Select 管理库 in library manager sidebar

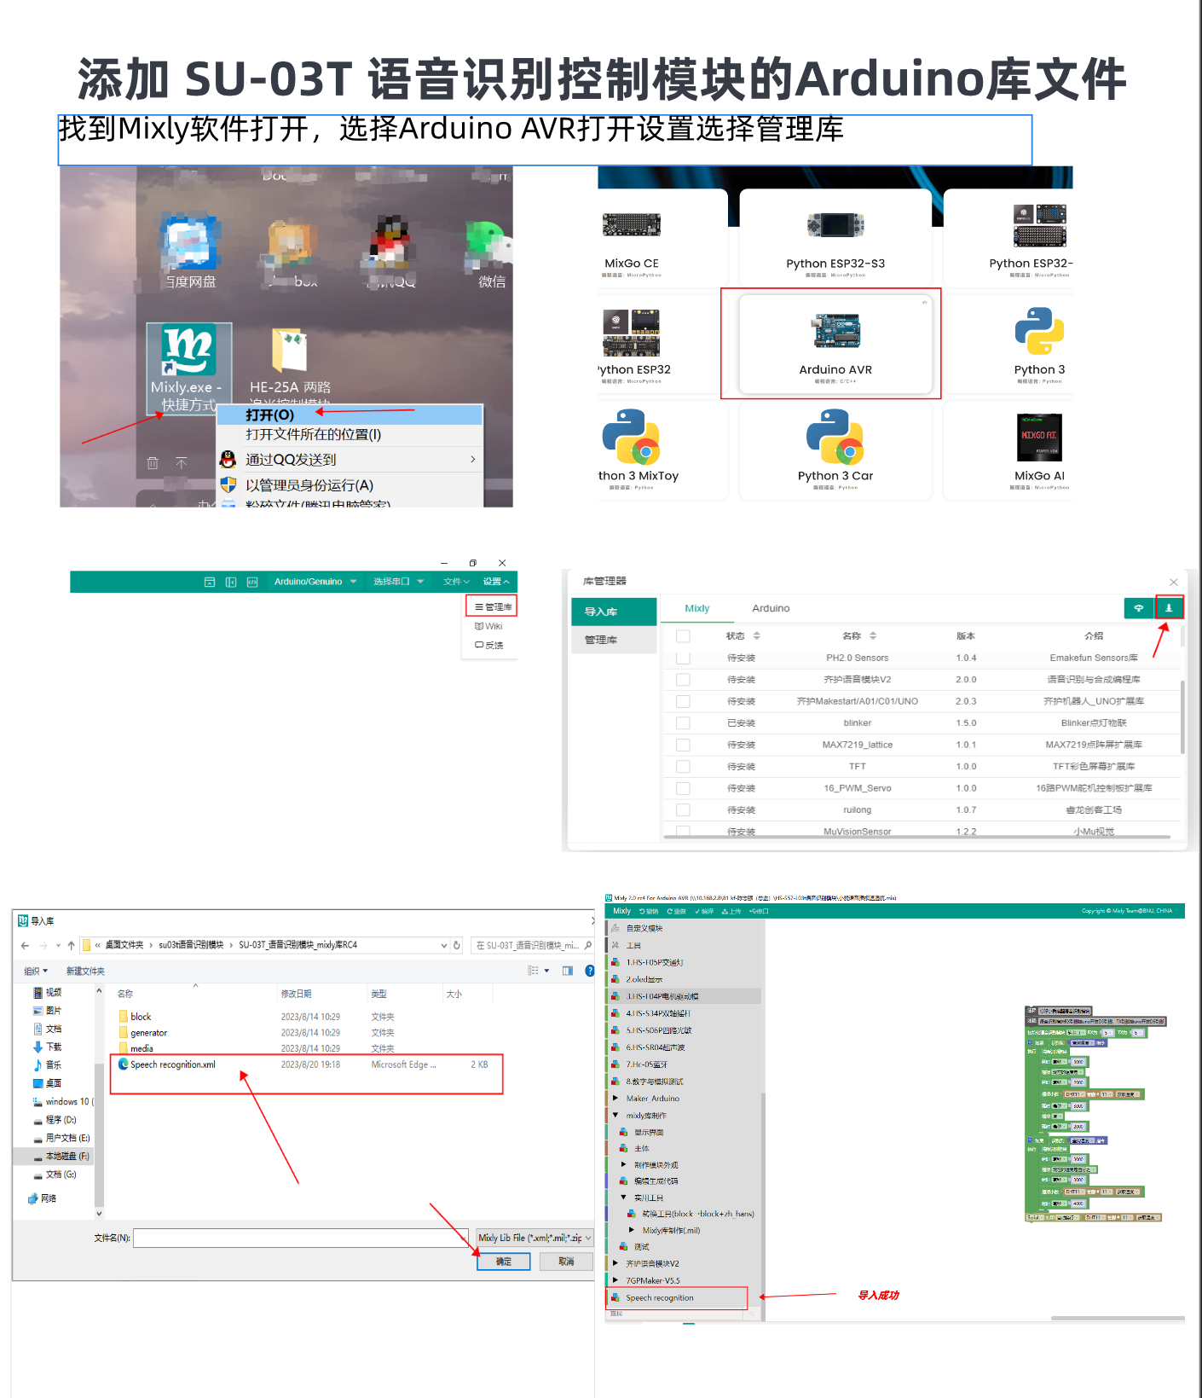point(614,640)
